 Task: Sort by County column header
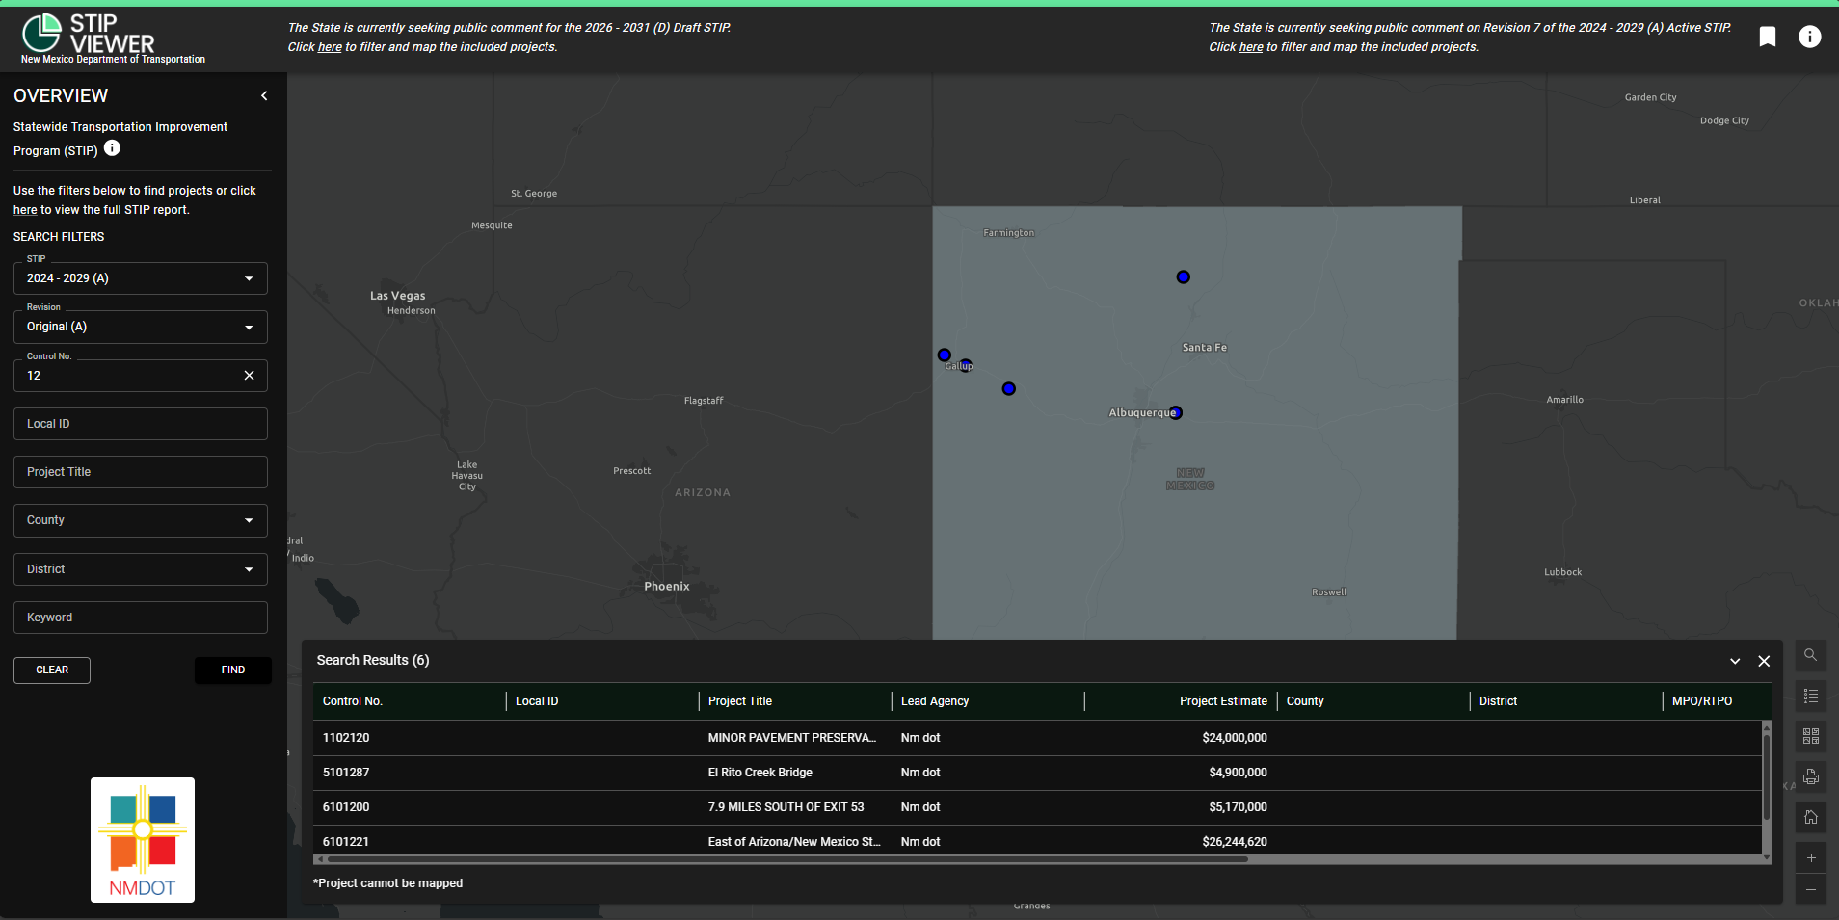[1373, 701]
